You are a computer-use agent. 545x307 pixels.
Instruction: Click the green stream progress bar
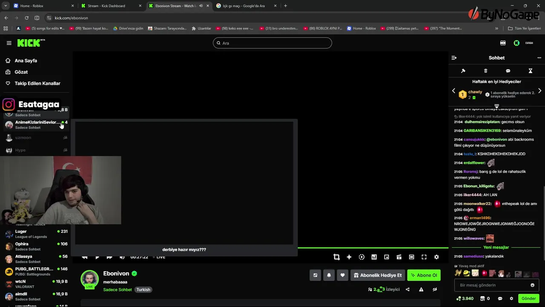coord(373,247)
